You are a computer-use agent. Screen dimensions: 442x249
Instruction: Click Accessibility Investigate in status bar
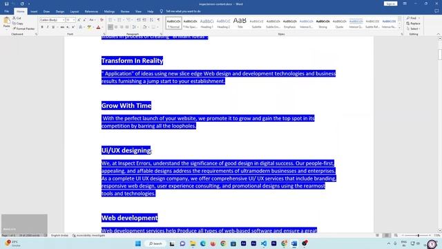(89, 235)
